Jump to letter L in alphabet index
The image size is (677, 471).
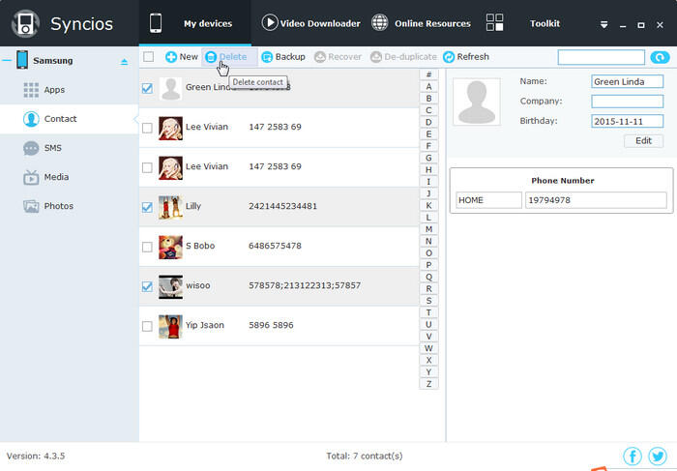428,217
